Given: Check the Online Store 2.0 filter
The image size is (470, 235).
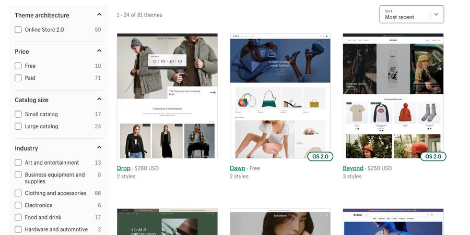Looking at the screenshot, I should tap(18, 30).
